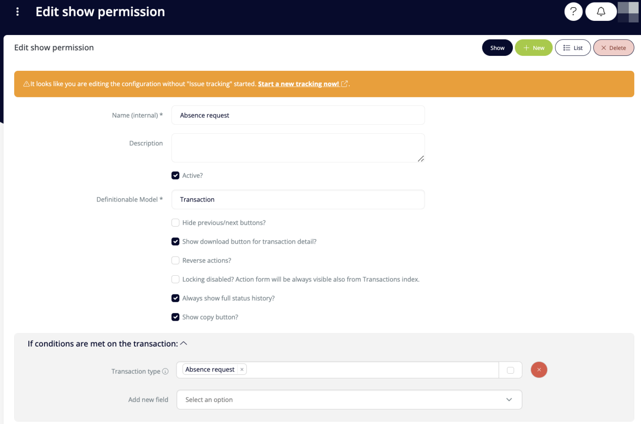Toggle the checkbox beside Transaction type field
641x424 pixels.
point(510,370)
